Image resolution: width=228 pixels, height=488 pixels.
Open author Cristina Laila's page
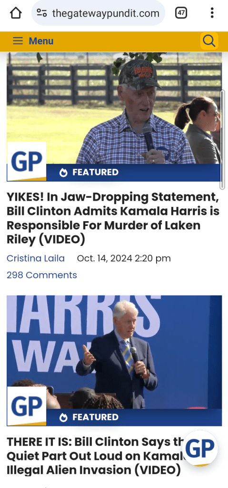36,258
